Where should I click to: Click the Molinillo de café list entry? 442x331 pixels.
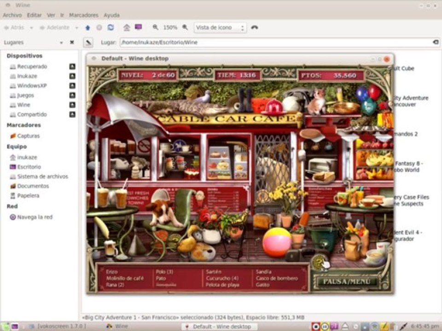tap(125, 279)
